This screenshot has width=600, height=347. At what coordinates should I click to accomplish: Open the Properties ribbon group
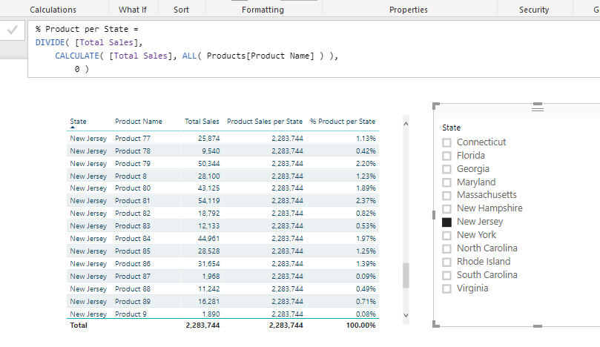click(409, 10)
